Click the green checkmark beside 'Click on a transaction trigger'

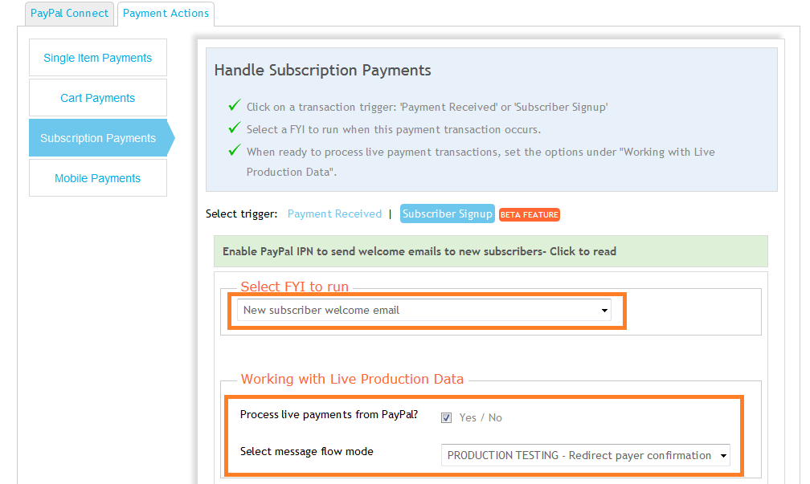click(x=235, y=105)
